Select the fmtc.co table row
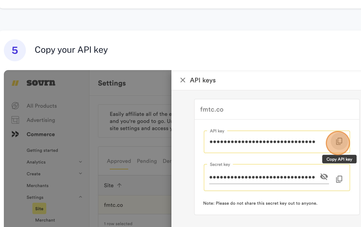 click(134, 205)
